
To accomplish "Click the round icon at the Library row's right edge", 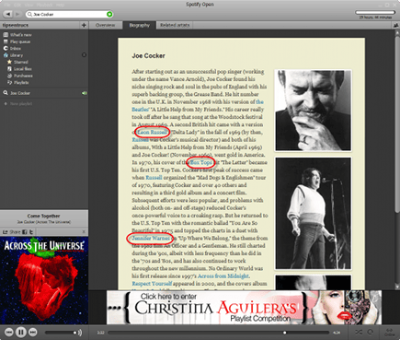I will tap(84, 55).
